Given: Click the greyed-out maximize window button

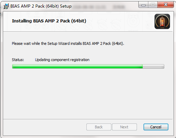Looking at the screenshot, I should [153, 5].
